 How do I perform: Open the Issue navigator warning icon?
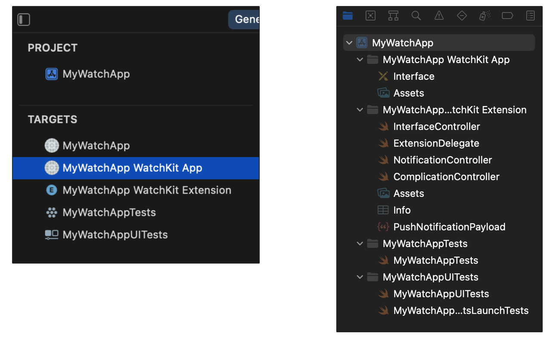click(439, 16)
